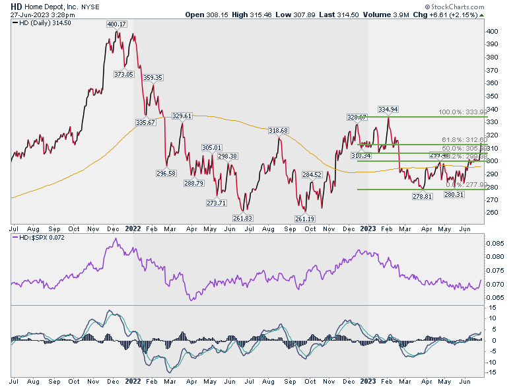Click the 2022 label on bottom MACD axis
Image resolution: width=515 pixels, height=387 pixels.
[x=133, y=381]
